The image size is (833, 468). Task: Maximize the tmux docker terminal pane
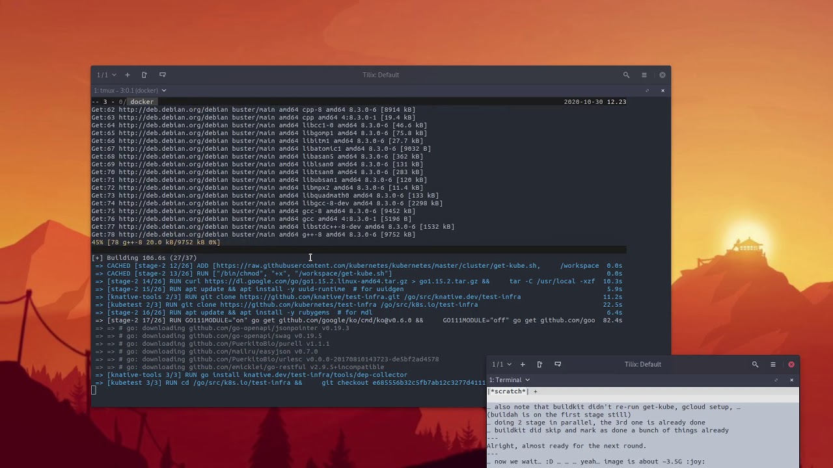coord(647,90)
